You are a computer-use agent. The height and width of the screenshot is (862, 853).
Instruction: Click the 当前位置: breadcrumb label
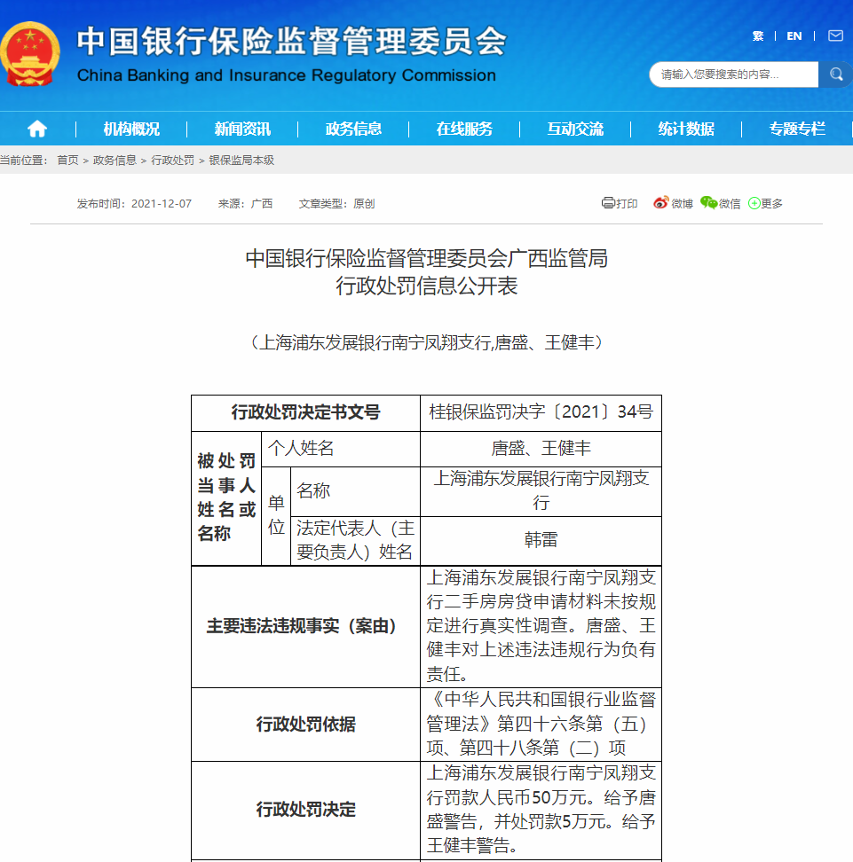[x=24, y=160]
